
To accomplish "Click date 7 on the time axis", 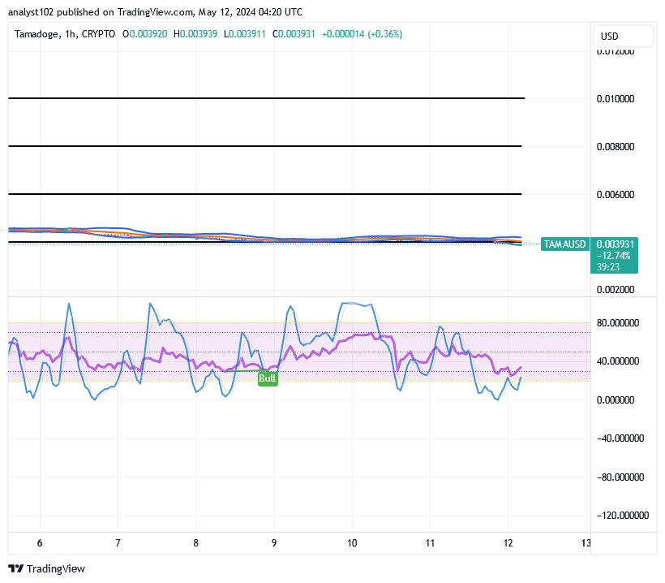I will [x=118, y=543].
